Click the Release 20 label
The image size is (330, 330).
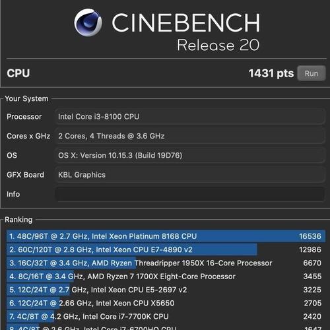(218, 46)
